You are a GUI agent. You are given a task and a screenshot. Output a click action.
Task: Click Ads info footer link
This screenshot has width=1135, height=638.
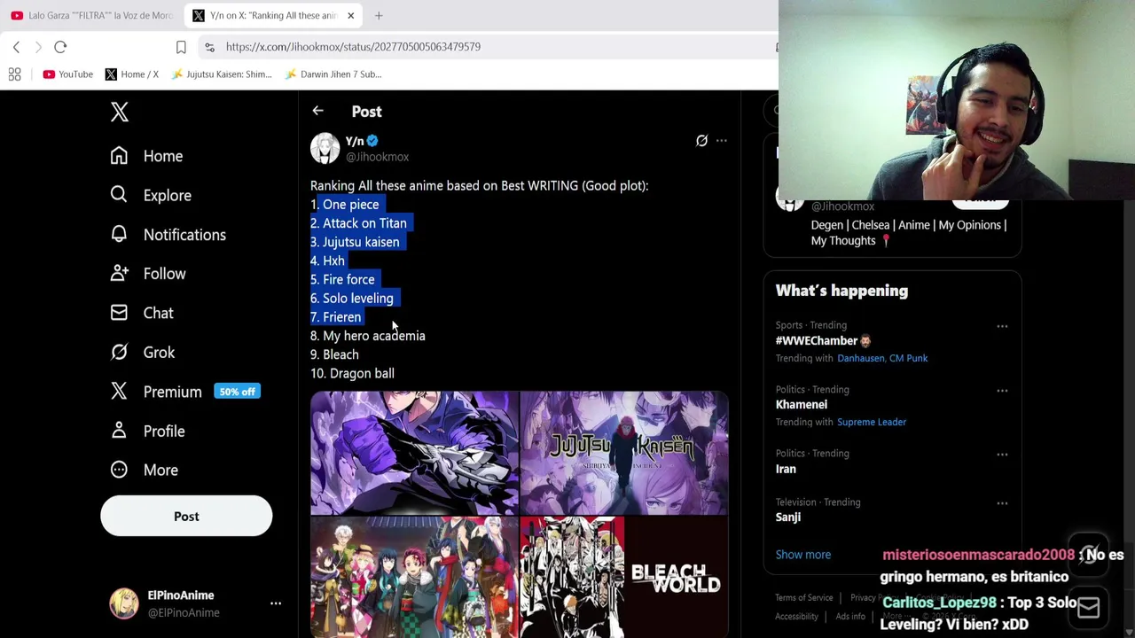pyautogui.click(x=850, y=617)
